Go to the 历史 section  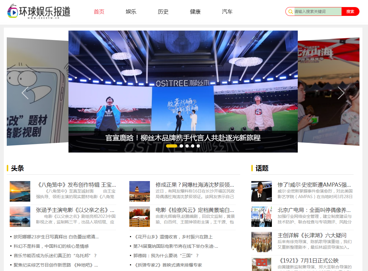tap(163, 12)
